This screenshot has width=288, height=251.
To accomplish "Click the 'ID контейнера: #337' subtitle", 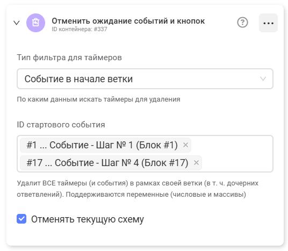I will point(80,29).
